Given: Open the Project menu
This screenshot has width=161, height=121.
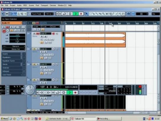Looking at the screenshot, I should 12,5.
